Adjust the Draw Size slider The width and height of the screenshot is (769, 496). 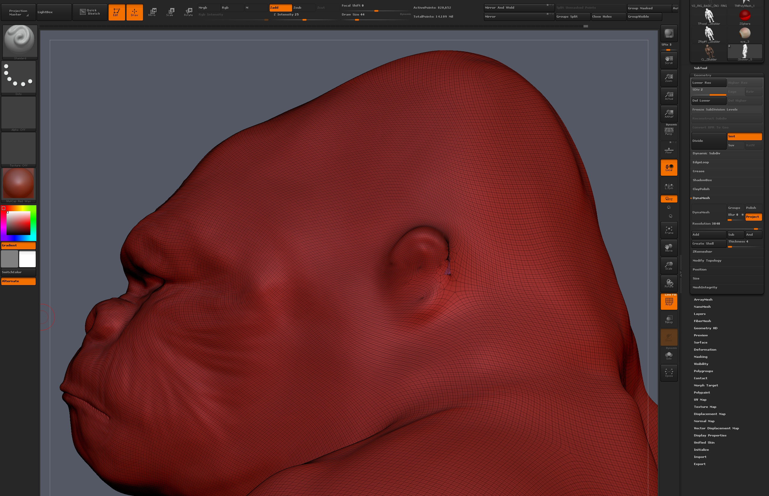[x=376, y=17]
